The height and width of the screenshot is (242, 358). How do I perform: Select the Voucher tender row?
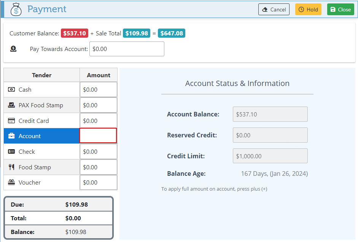pyautogui.click(x=42, y=183)
